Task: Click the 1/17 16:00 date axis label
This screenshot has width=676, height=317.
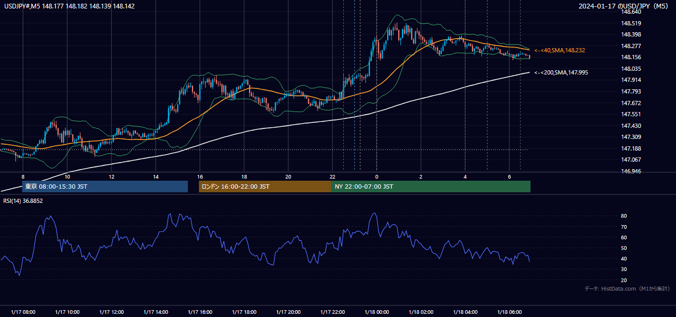Action: (200, 312)
